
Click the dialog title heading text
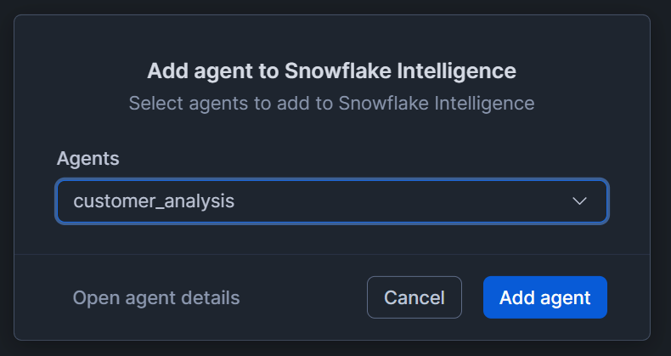point(331,70)
